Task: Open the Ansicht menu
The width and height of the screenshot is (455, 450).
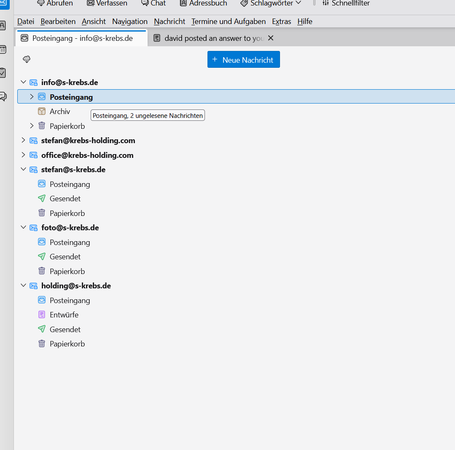Action: (x=94, y=21)
